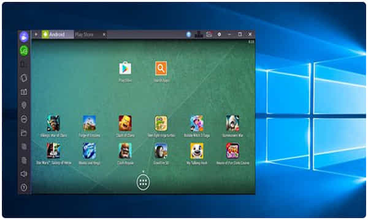Launch Forge of Empires game
Screen dimensions: 368x220
tap(90, 123)
